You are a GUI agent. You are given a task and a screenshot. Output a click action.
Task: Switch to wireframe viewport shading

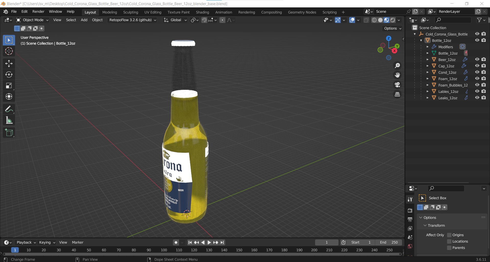[374, 20]
